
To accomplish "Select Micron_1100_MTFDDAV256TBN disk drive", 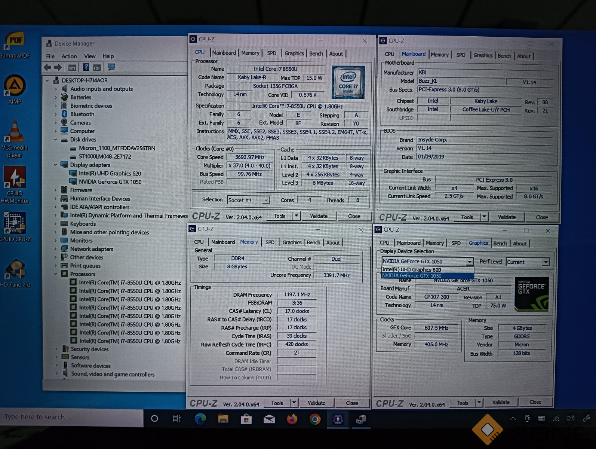I will coord(117,149).
